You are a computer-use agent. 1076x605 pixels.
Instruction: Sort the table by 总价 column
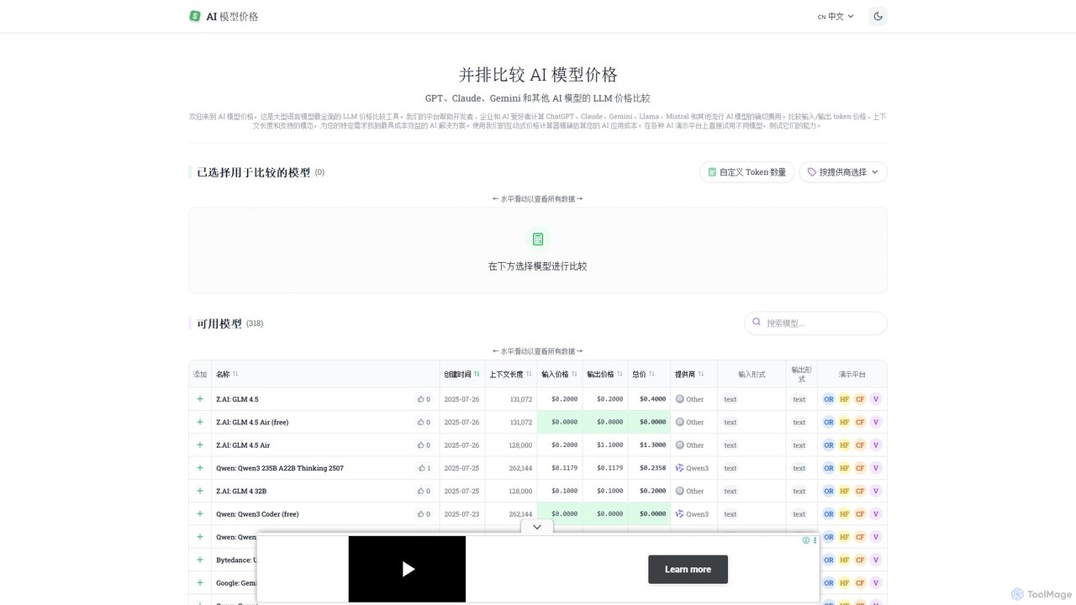click(644, 374)
